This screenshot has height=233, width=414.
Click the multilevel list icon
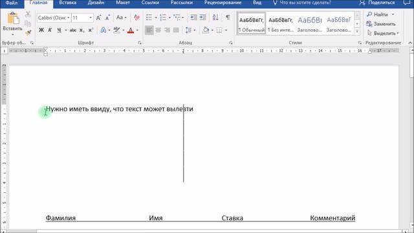pyautogui.click(x=177, y=17)
